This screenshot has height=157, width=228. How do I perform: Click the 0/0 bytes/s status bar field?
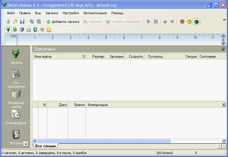175,153
